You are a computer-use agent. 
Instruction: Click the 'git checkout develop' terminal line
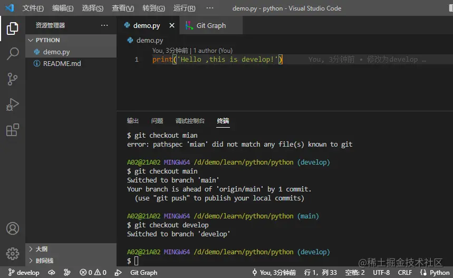click(x=168, y=225)
